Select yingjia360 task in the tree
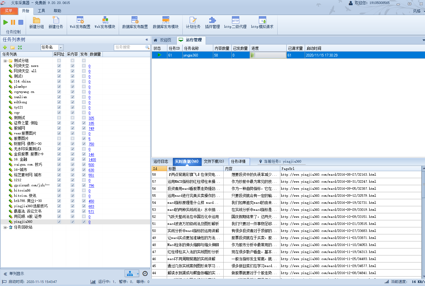Viewport: 425px width, 286px height. pos(23,222)
